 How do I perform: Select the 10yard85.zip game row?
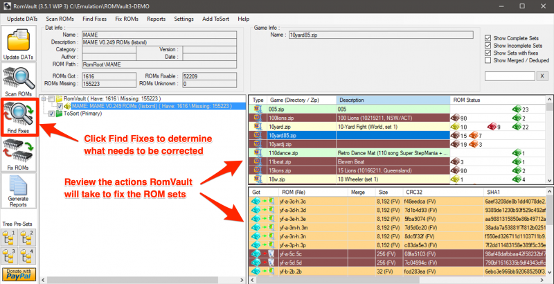pyautogui.click(x=397, y=135)
